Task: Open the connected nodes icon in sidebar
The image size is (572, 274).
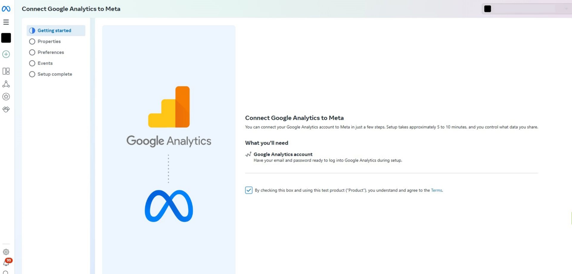Action: 6,84
